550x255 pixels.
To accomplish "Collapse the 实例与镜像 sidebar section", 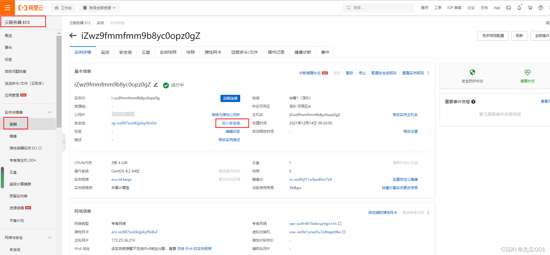I will pyautogui.click(x=50, y=112).
